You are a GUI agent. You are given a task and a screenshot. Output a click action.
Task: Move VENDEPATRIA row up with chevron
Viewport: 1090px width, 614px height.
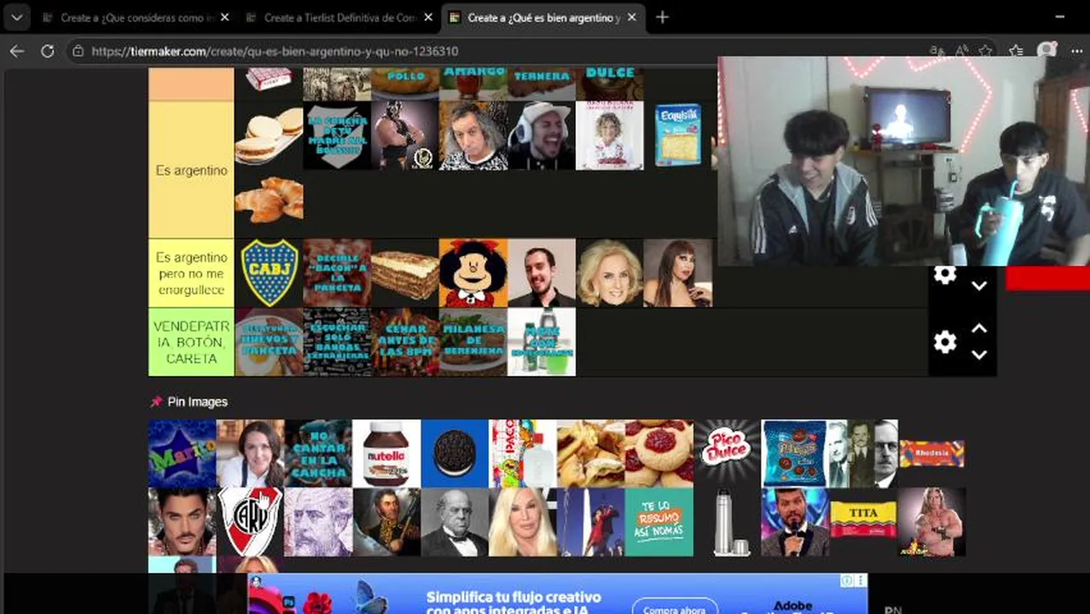coord(979,328)
